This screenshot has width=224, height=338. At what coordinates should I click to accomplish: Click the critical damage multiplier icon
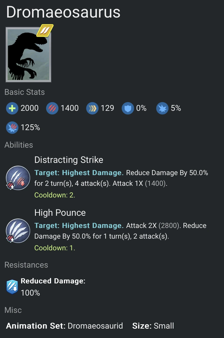pyautogui.click(x=12, y=127)
